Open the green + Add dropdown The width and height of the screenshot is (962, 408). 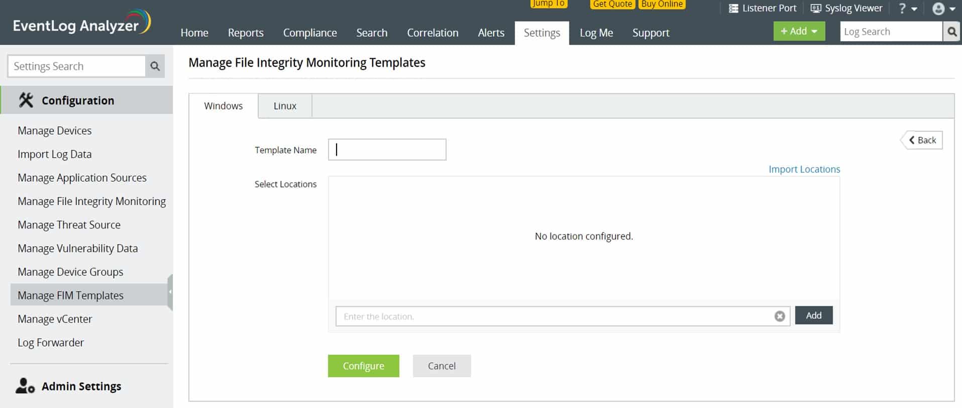[799, 31]
